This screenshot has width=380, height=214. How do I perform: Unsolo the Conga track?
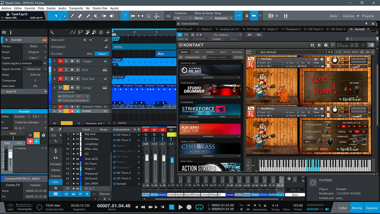(x=66, y=88)
